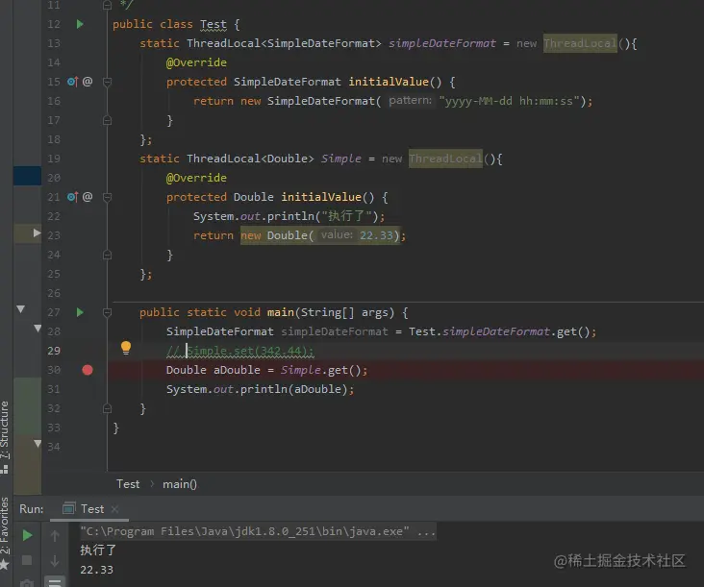Click @Override annotation on line 20
The image size is (704, 587).
point(196,178)
